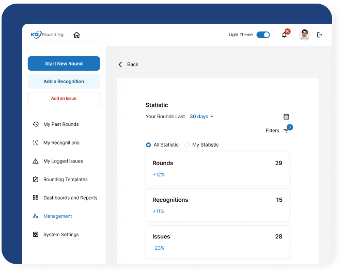Image resolution: width=344 pixels, height=274 pixels.
Task: Open Dashboards and Reports menu item
Action: (x=70, y=198)
